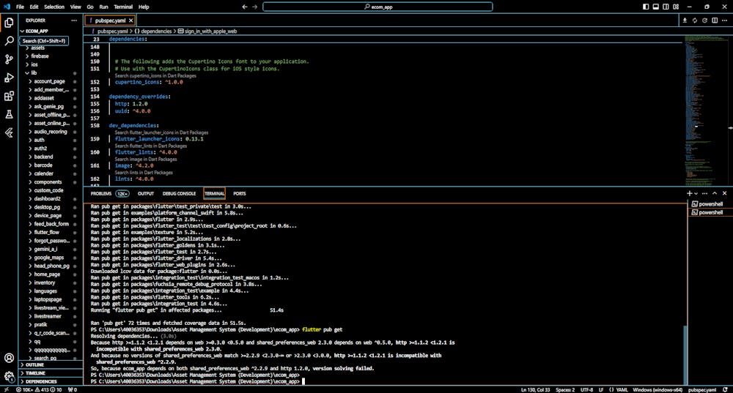Open the Extensions view
The image size is (733, 393).
pyautogui.click(x=9, y=96)
